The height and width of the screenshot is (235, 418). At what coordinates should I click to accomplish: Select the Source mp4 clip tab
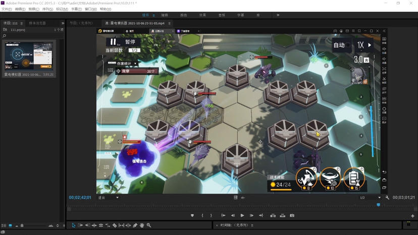coord(135,23)
